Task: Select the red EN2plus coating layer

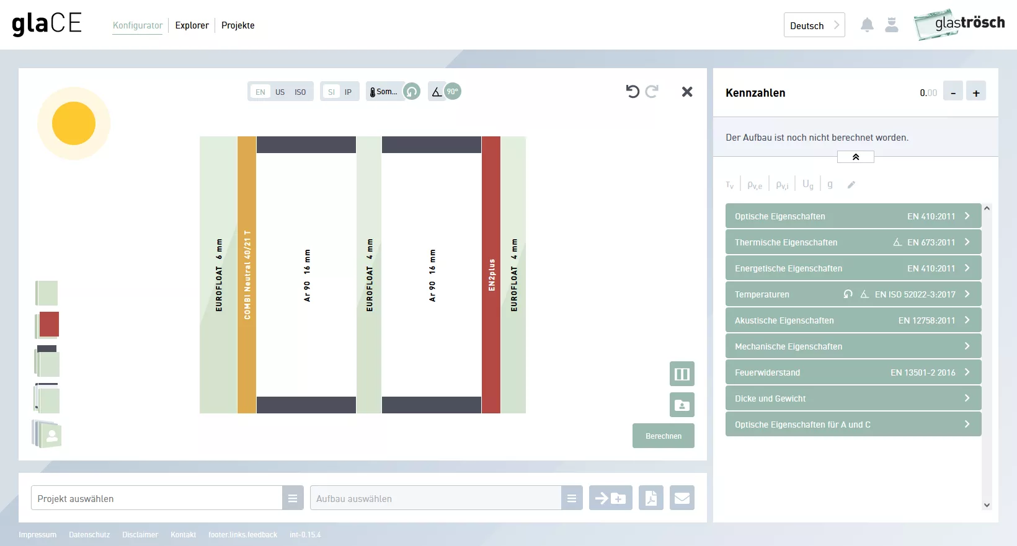Action: (491, 275)
